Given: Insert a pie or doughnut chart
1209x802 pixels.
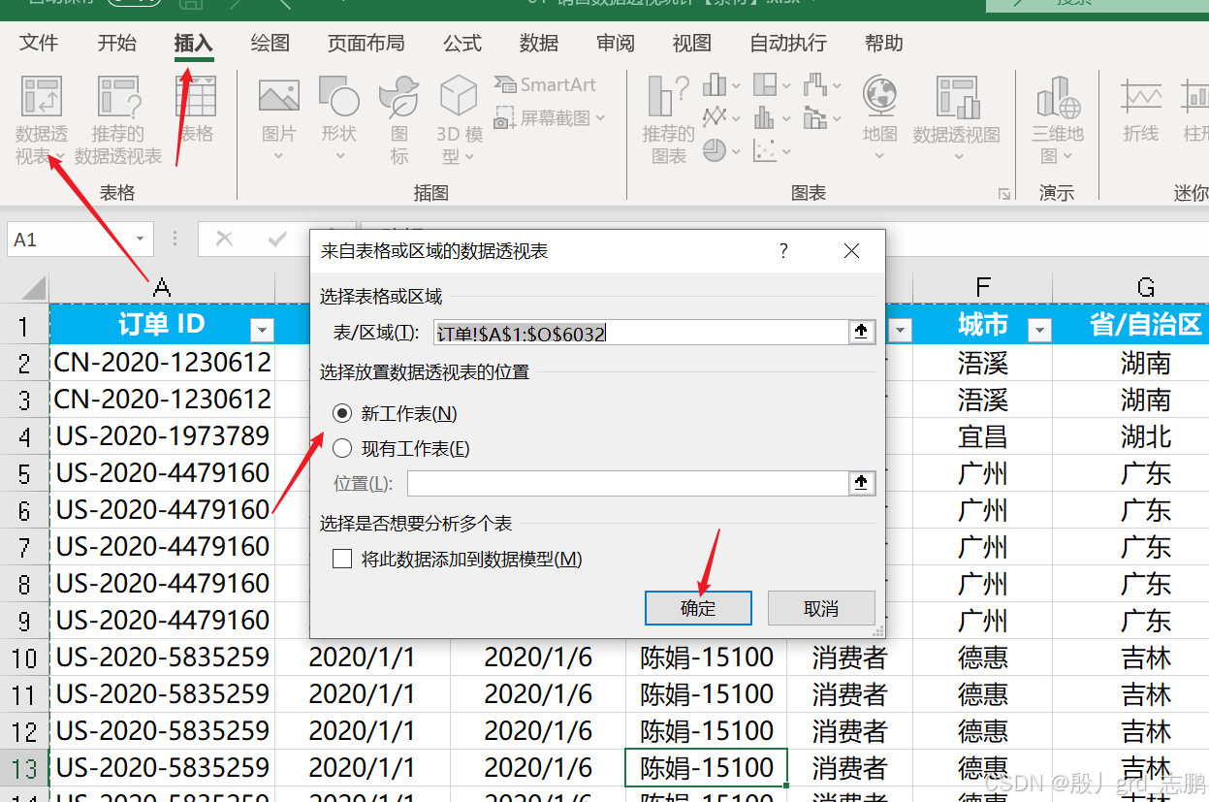Looking at the screenshot, I should coord(716,150).
